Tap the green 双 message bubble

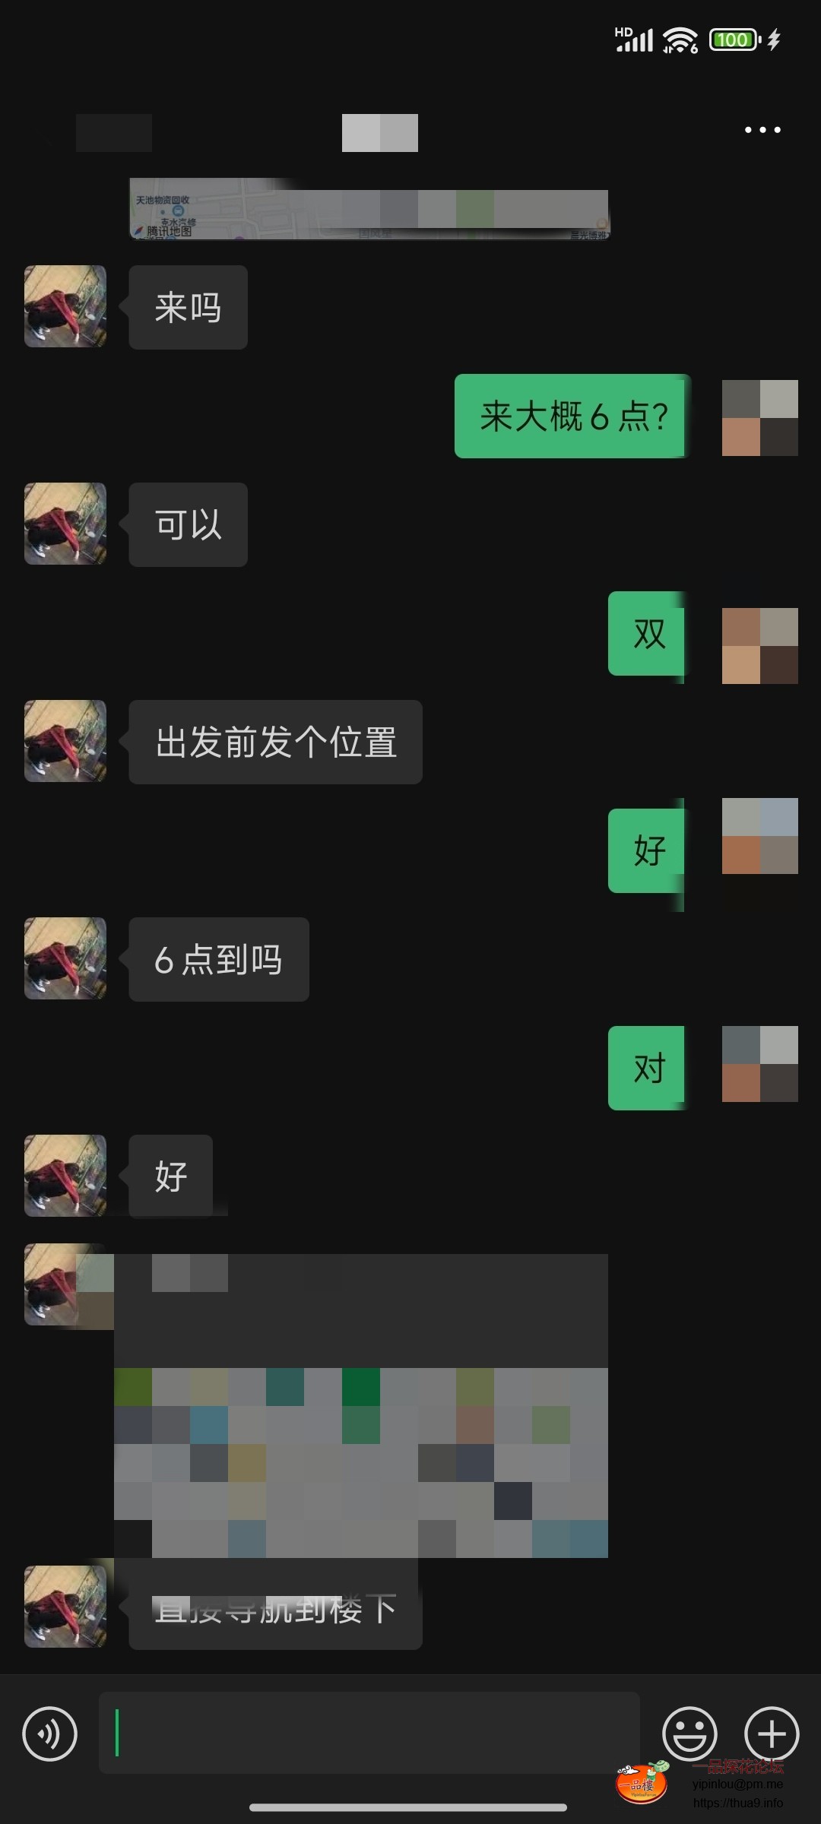point(648,634)
